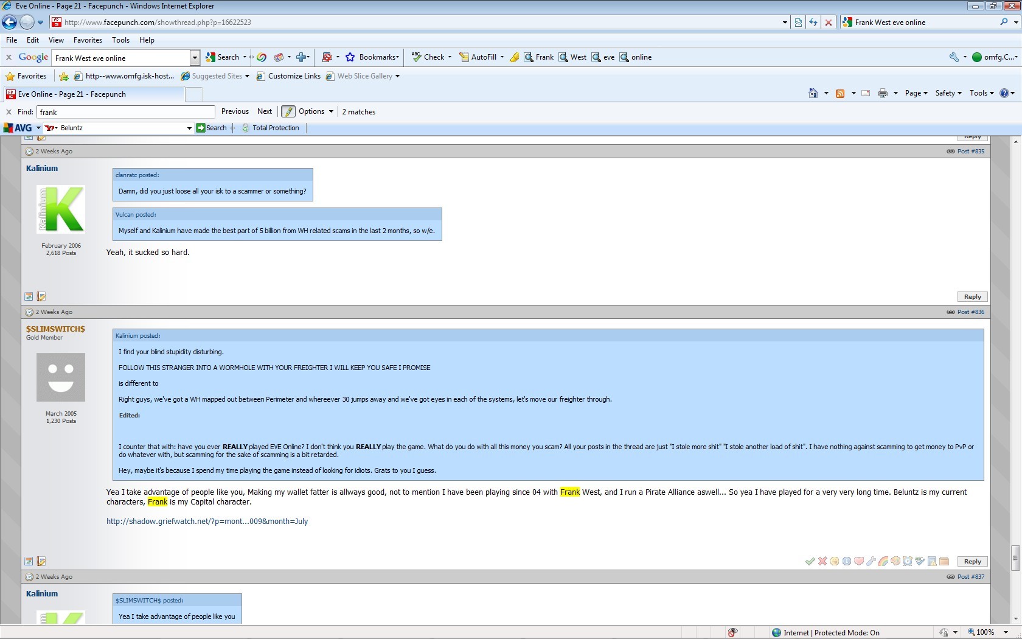The width and height of the screenshot is (1022, 639).
Task: Open the Favorites menu in menu bar
Action: click(88, 40)
